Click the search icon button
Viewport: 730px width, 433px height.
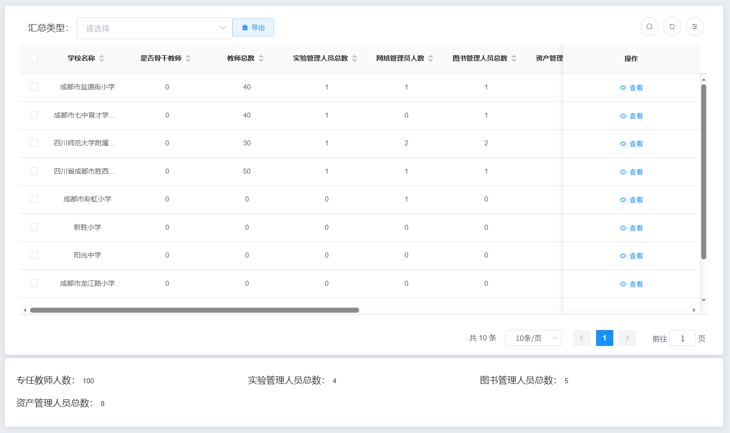[x=649, y=27]
